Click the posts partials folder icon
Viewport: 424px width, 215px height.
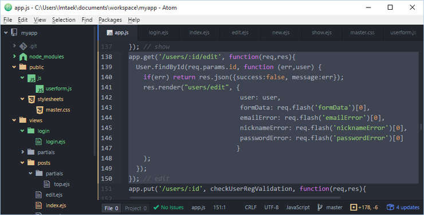39,173
